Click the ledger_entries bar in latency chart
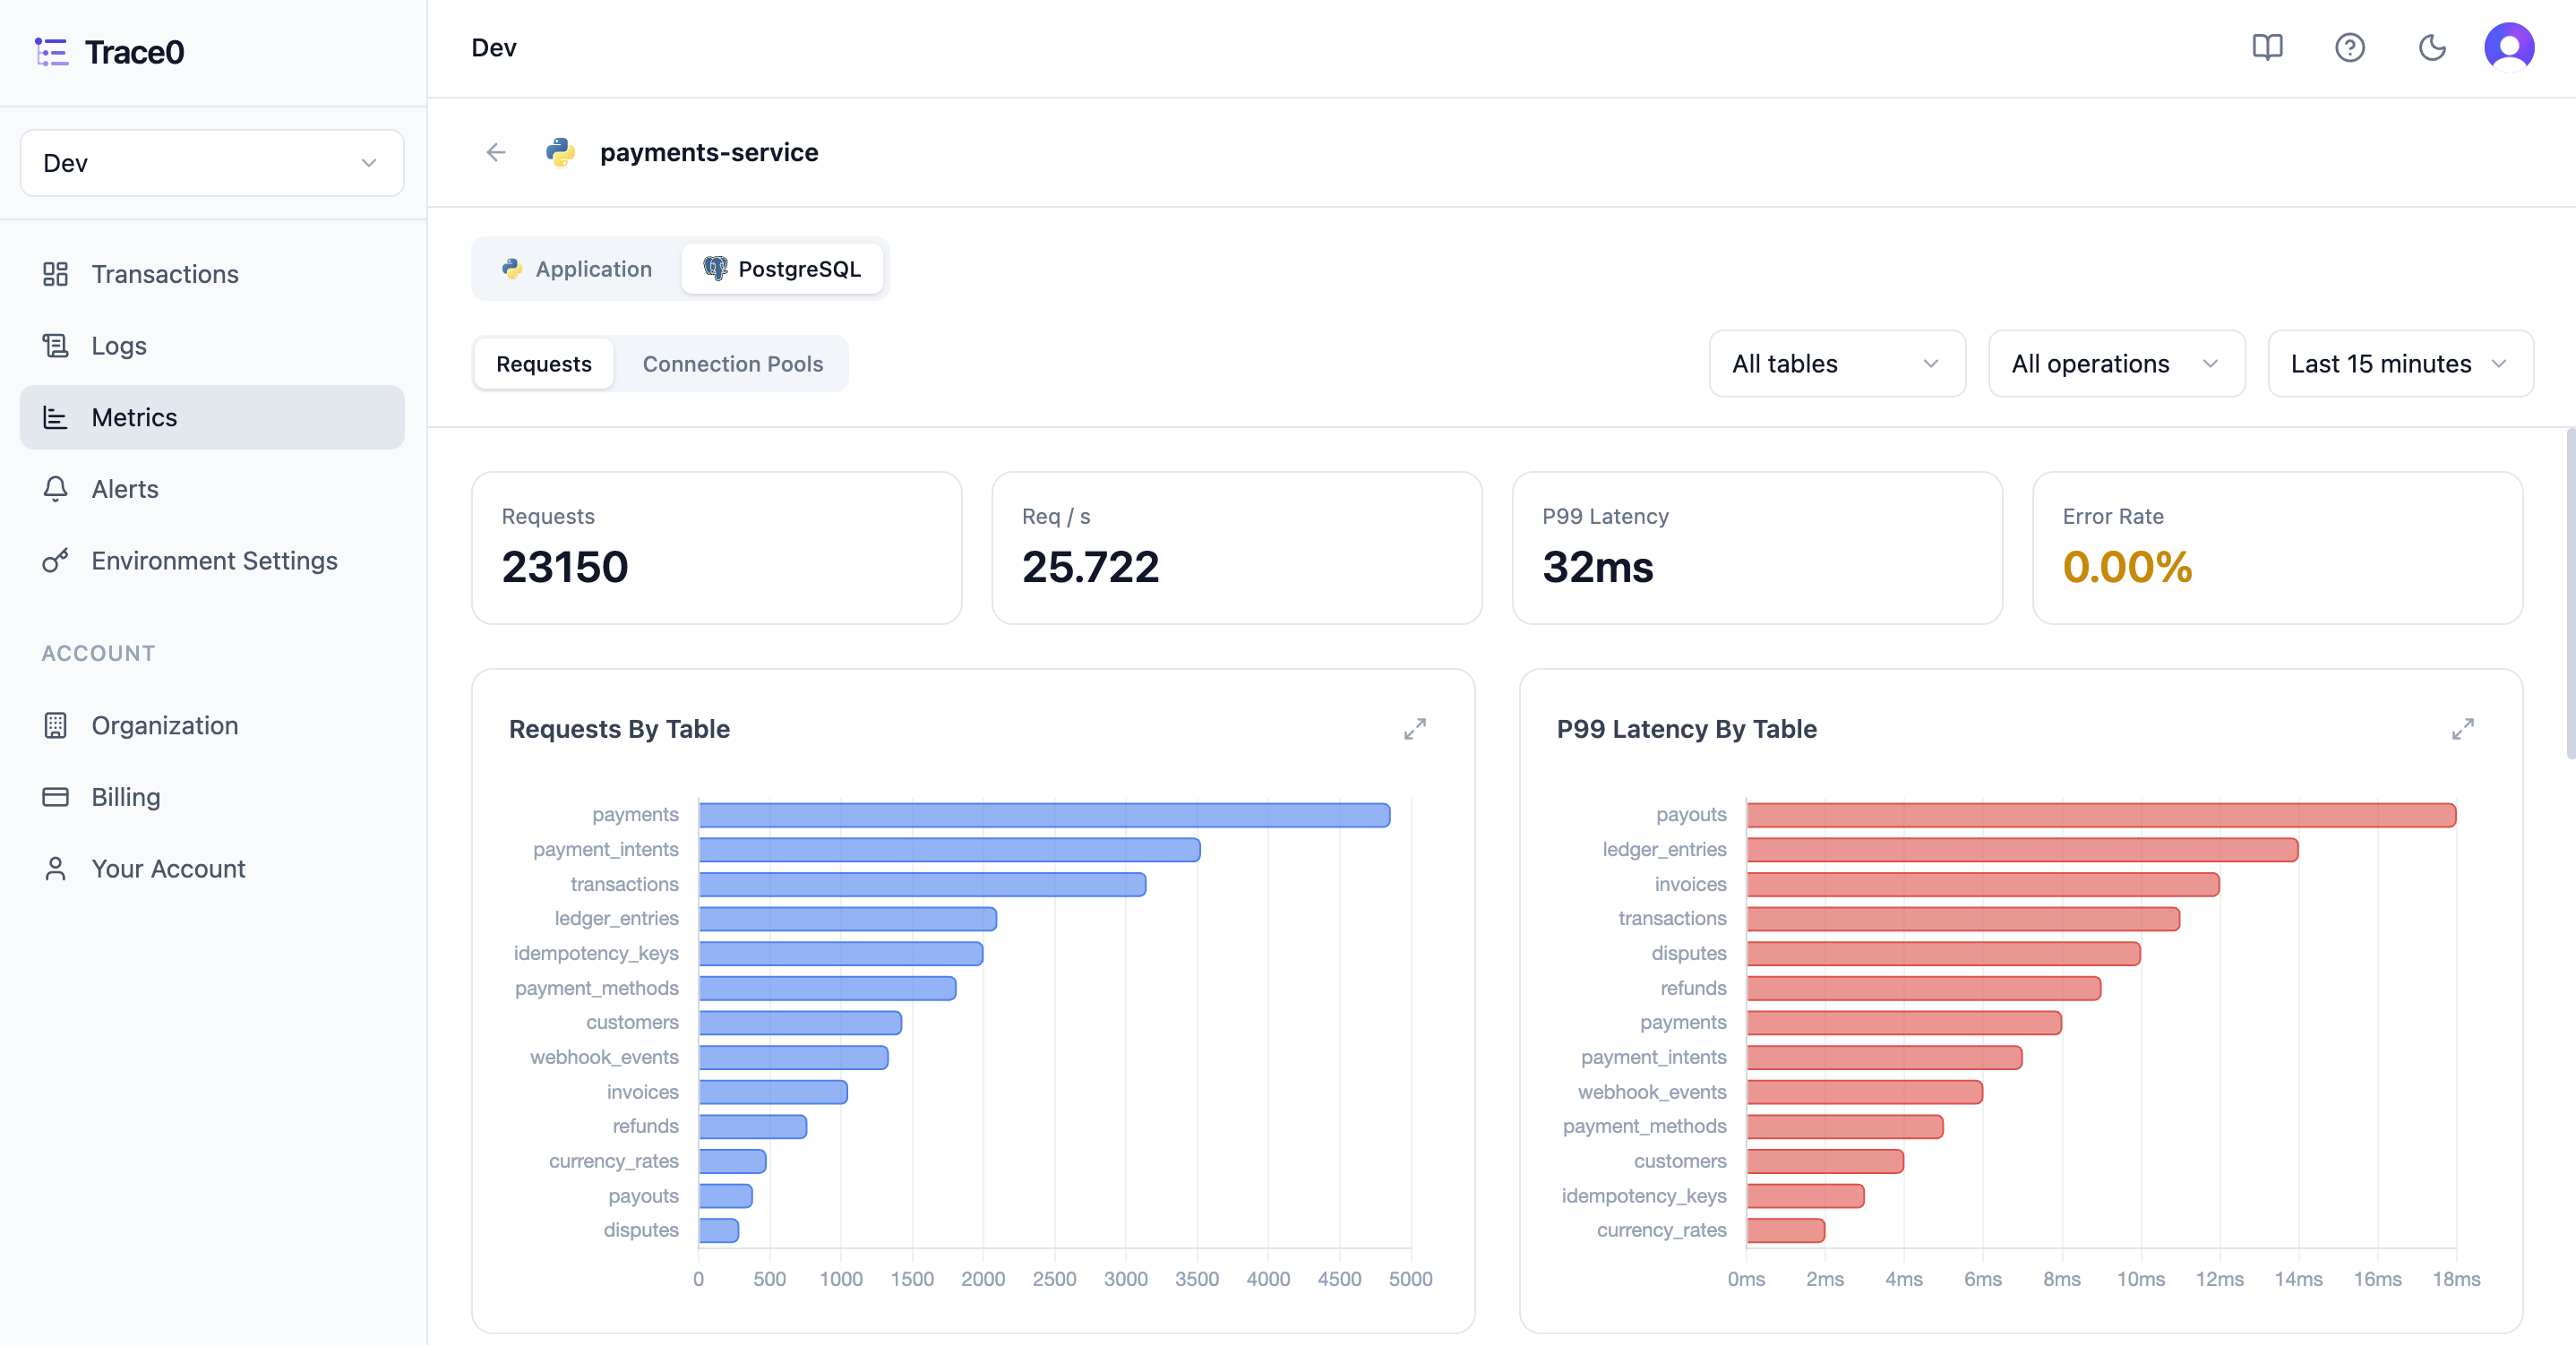The height and width of the screenshot is (1345, 2576). [2022, 850]
